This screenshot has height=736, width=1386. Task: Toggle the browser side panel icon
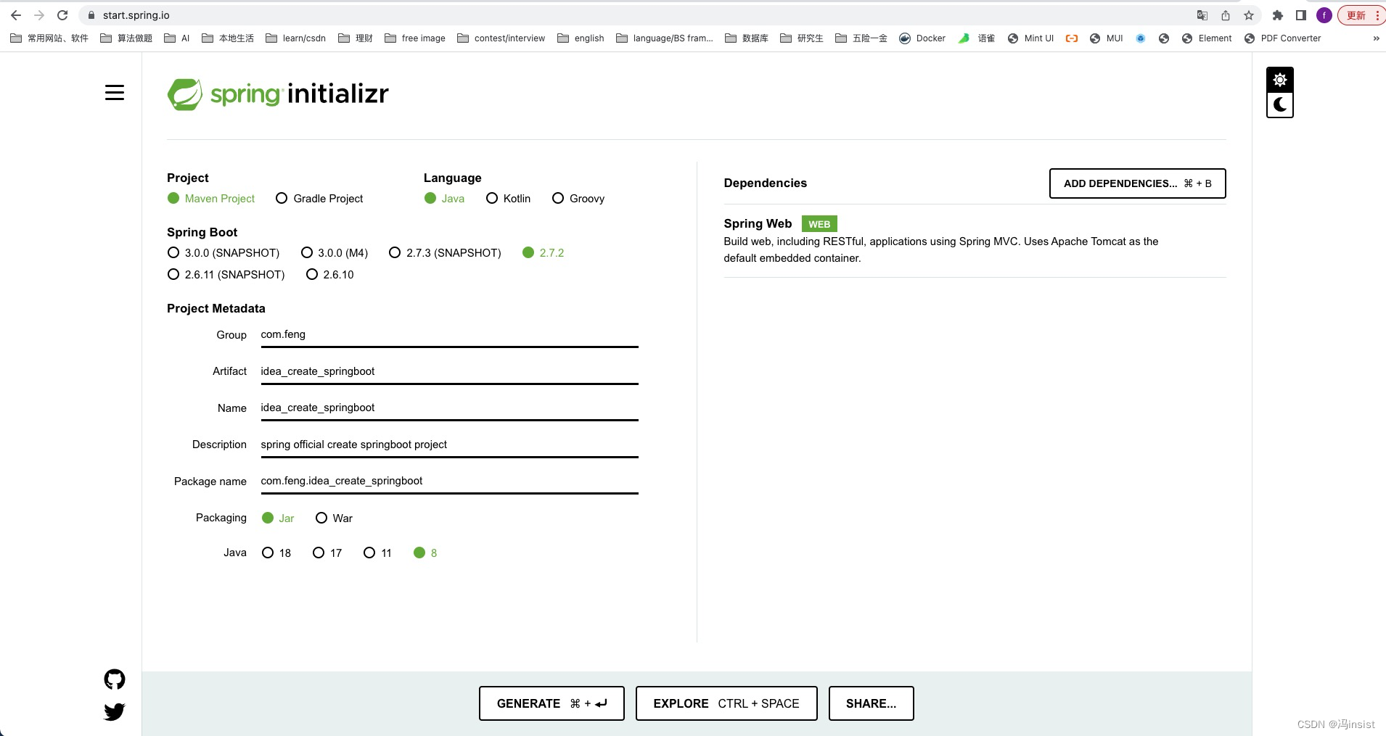[x=1301, y=15]
